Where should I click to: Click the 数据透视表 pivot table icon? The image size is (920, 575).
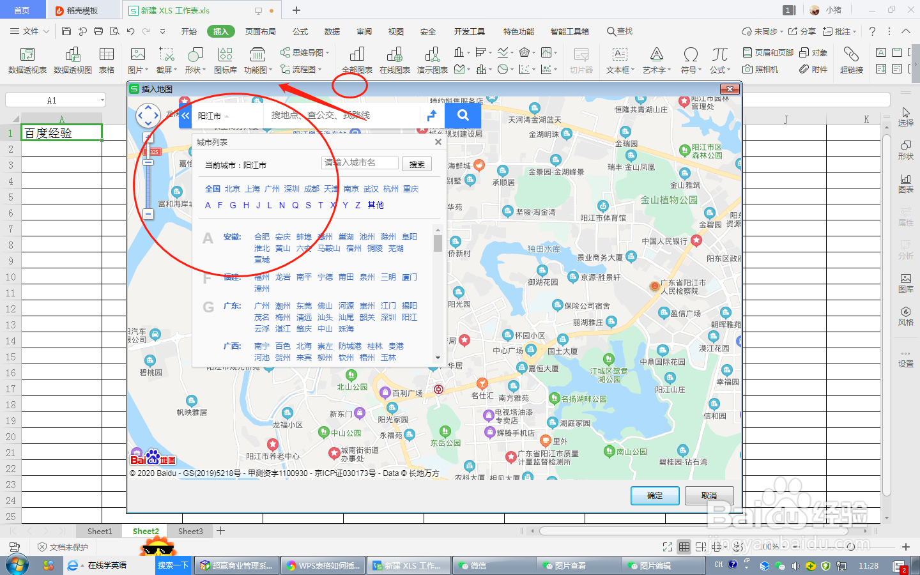pyautogui.click(x=27, y=54)
